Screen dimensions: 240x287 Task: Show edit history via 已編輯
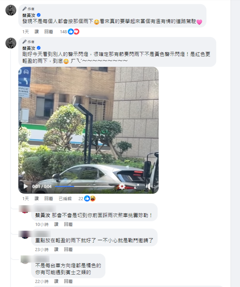pos(65,199)
